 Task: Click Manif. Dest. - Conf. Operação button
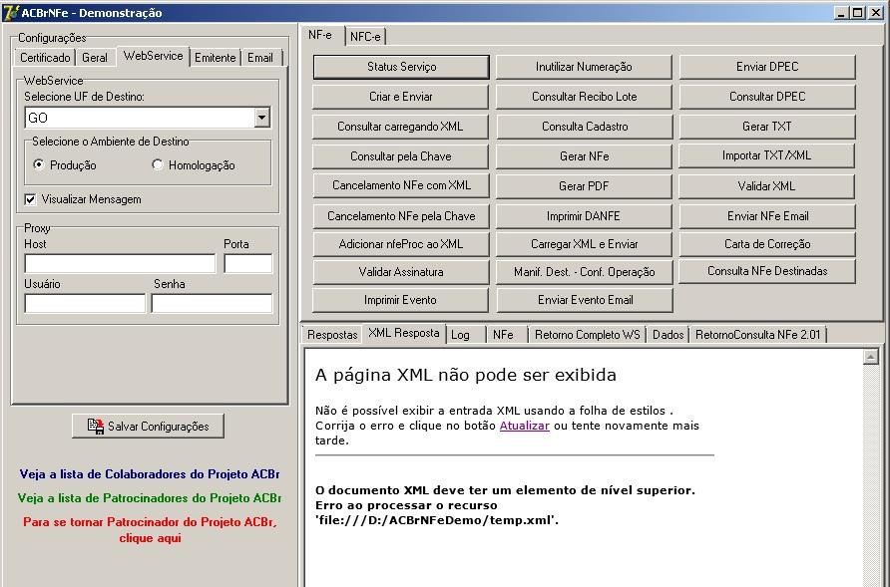tap(585, 272)
